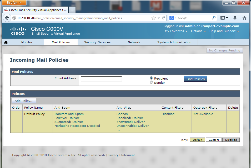
Task: Click the Disabled key color swatch
Action: [x=231, y=140]
